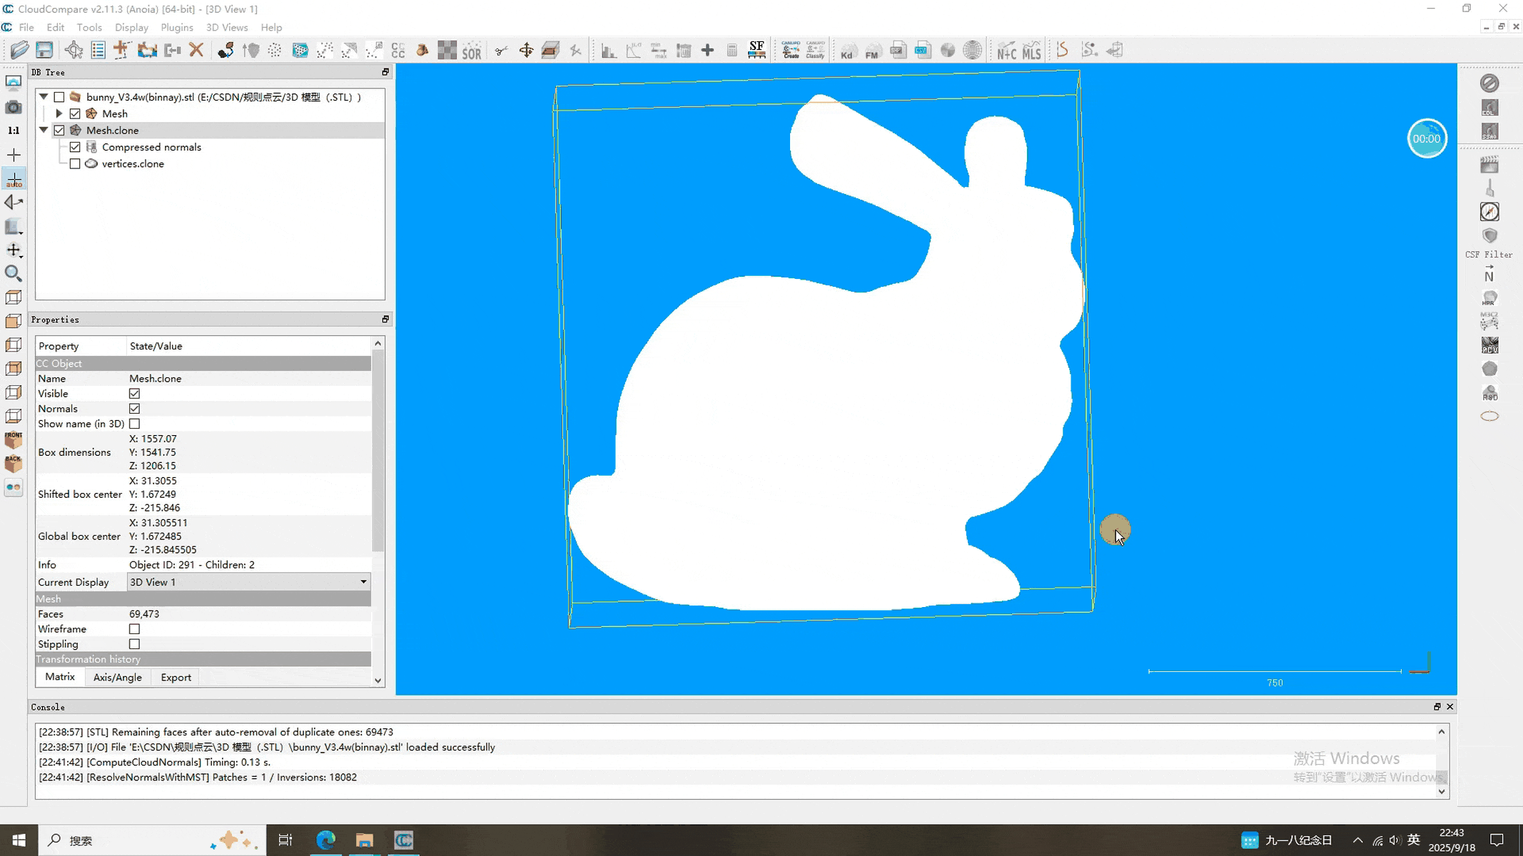Collapse the bunny_V3.4w(binnay).stl tree node
Screen dimensions: 1523x856
click(44, 97)
